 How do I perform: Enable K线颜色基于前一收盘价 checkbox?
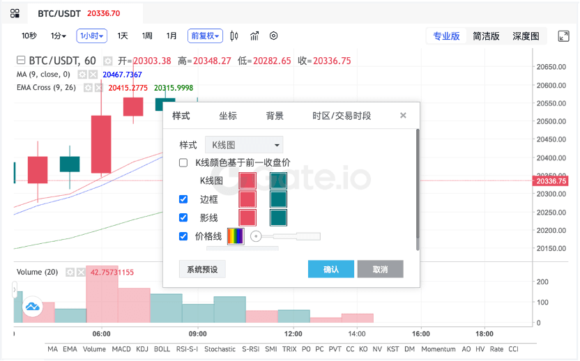pos(183,163)
